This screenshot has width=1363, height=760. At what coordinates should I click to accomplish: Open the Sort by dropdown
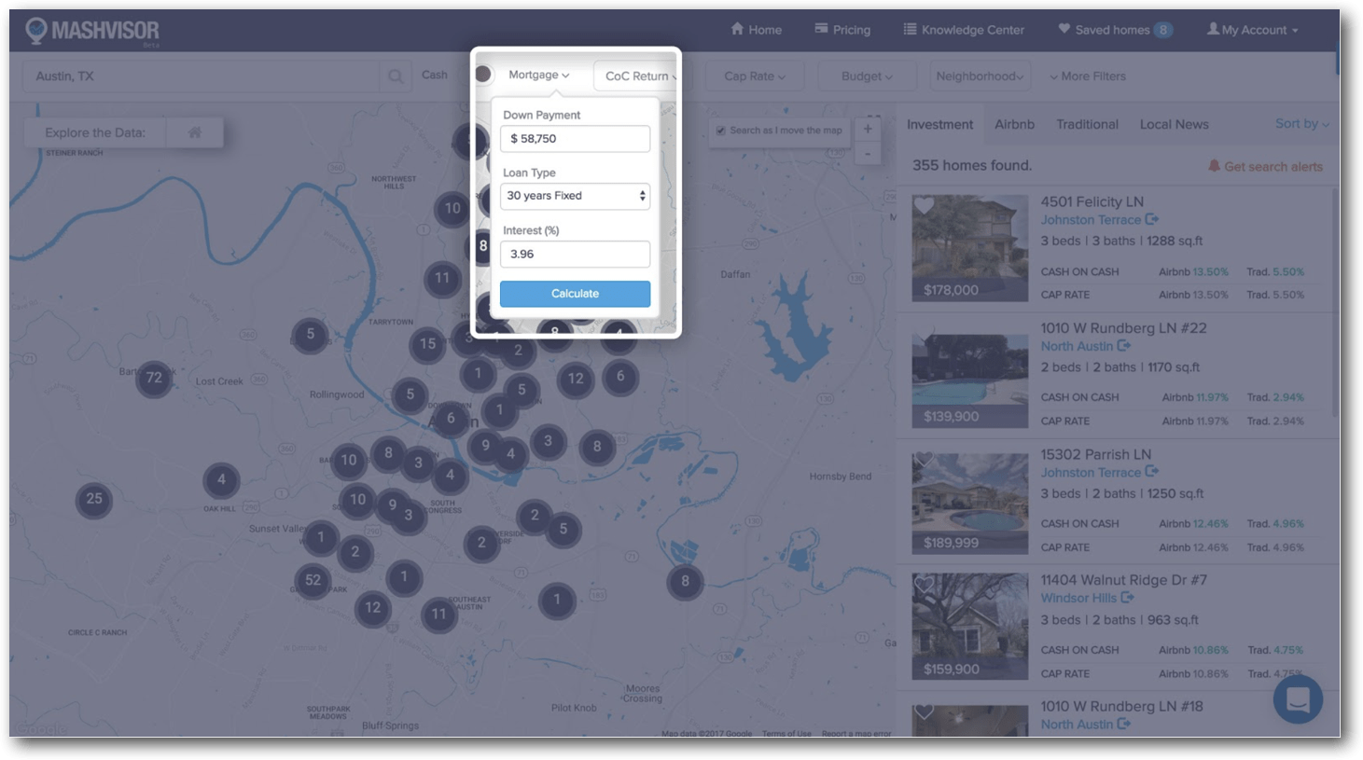[1302, 123]
